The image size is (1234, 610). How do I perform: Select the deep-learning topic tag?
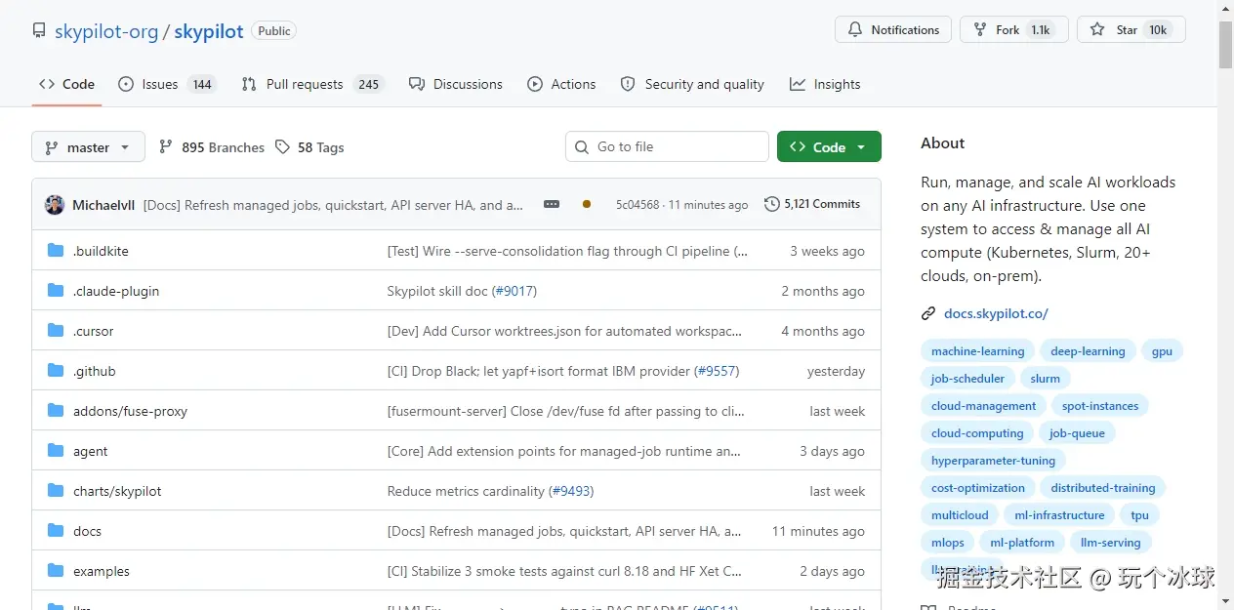tap(1088, 351)
